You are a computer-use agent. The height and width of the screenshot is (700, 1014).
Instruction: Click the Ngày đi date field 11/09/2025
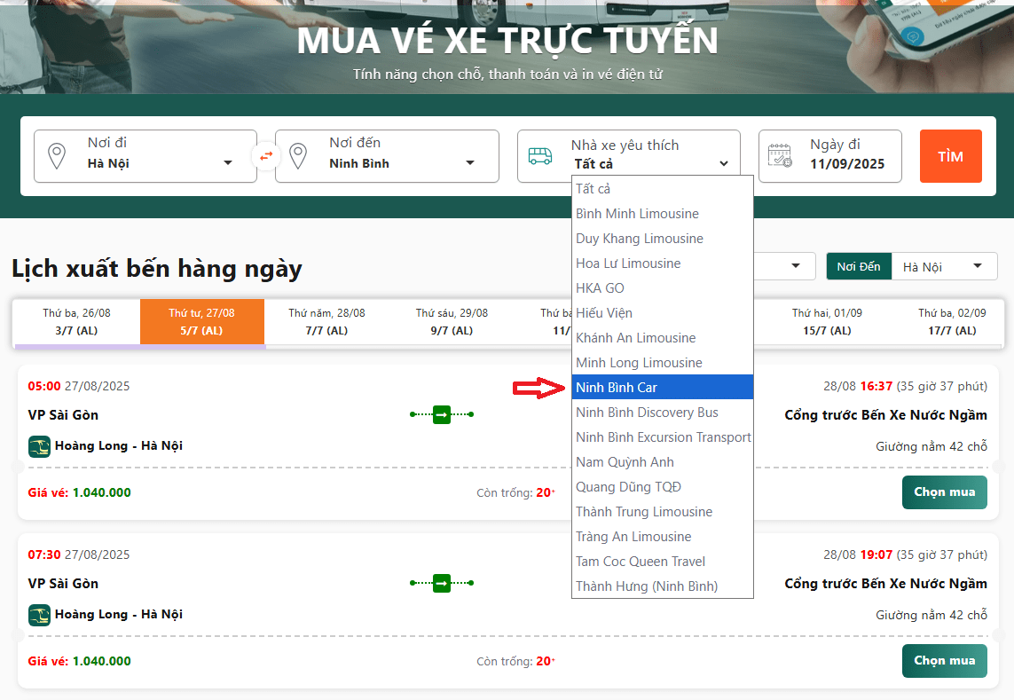pyautogui.click(x=847, y=163)
